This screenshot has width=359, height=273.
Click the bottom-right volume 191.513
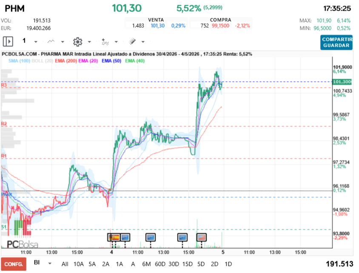click(339, 264)
